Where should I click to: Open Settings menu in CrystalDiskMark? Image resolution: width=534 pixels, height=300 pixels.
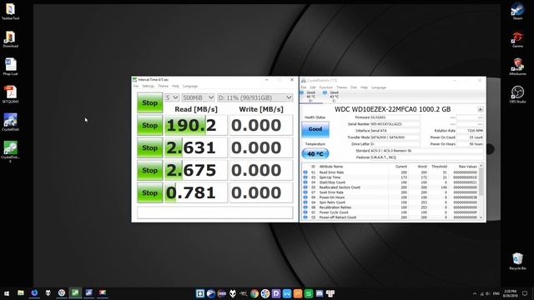[x=149, y=86]
